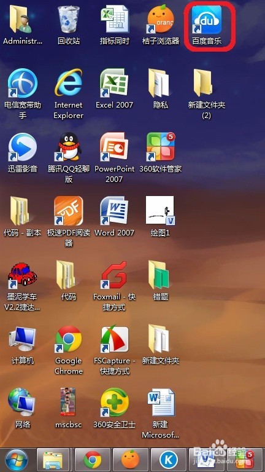Open 计算机 computer icon

[x=23, y=339]
